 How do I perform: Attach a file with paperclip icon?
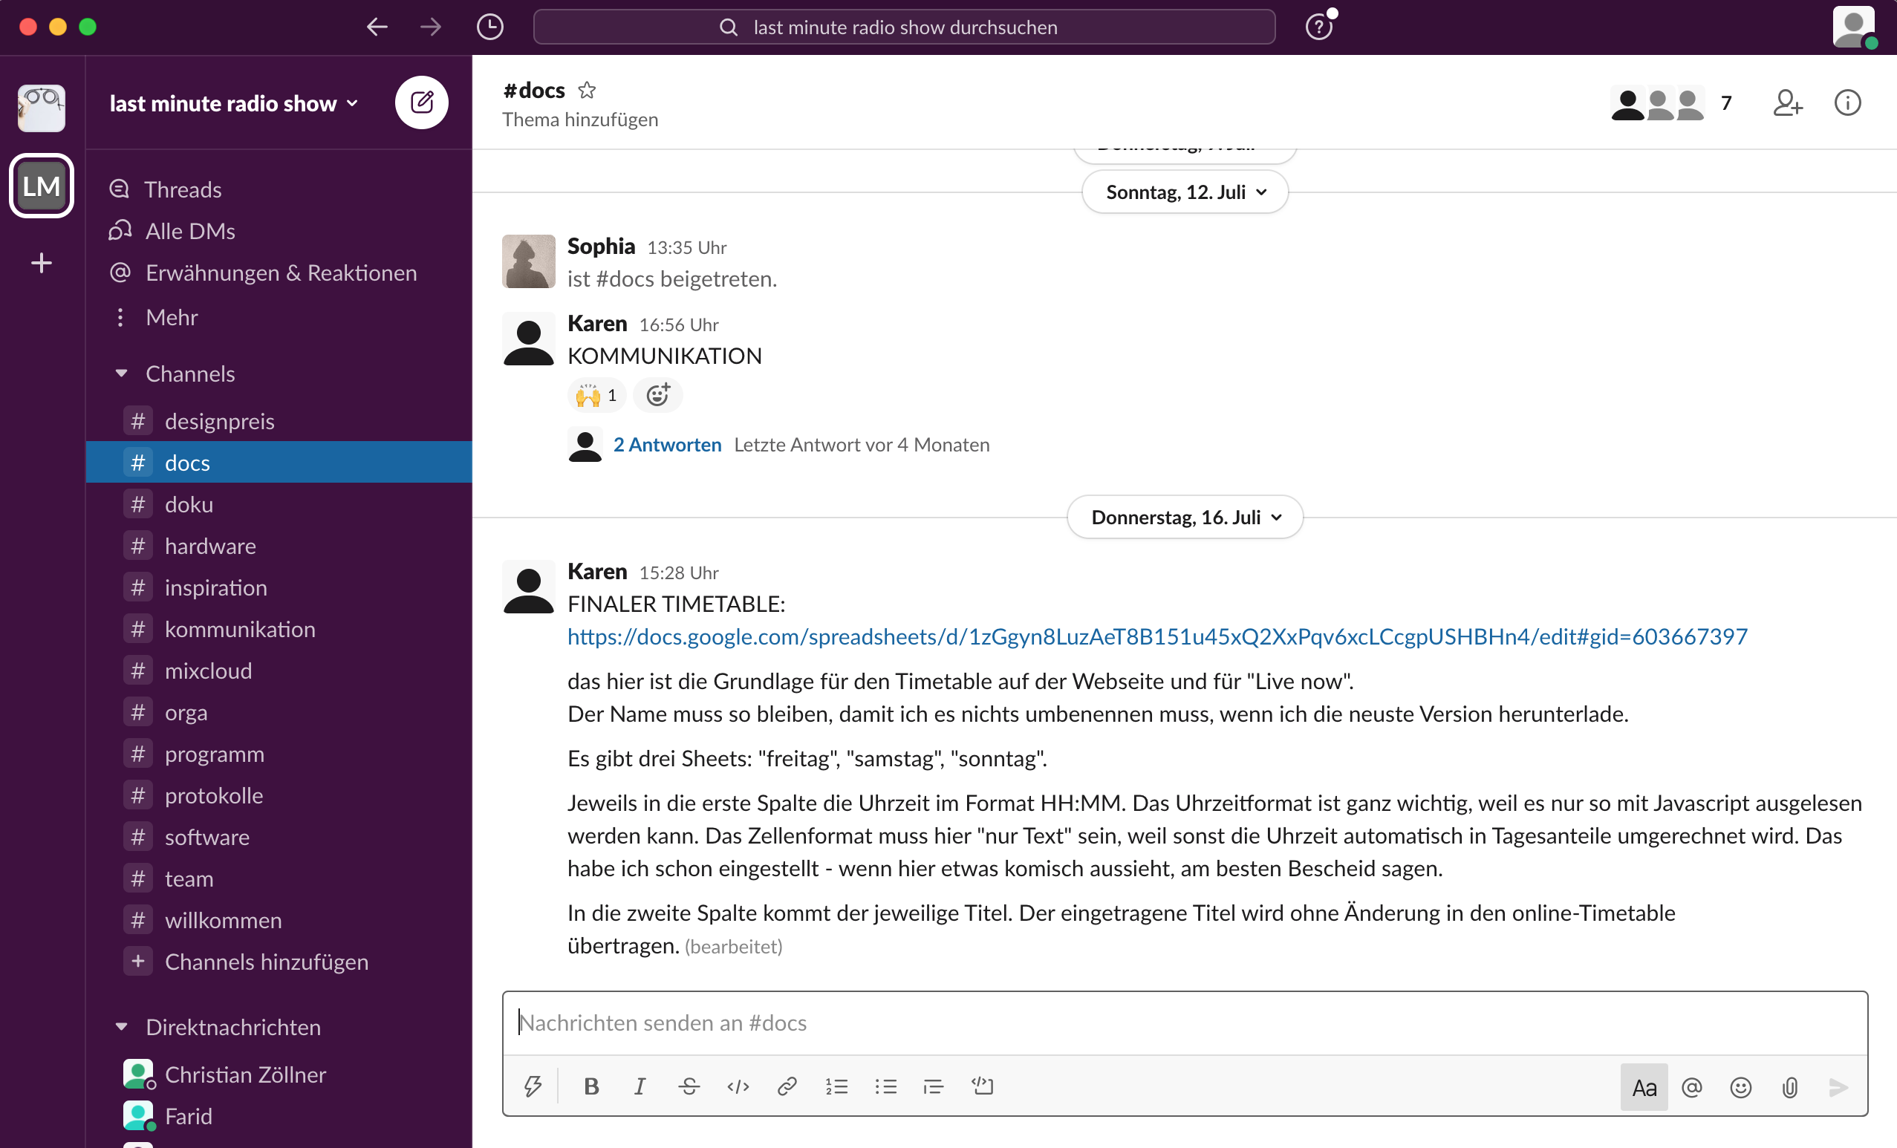[x=1789, y=1087]
